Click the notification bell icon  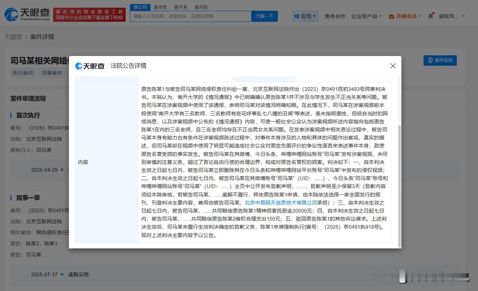pyautogui.click(x=431, y=16)
